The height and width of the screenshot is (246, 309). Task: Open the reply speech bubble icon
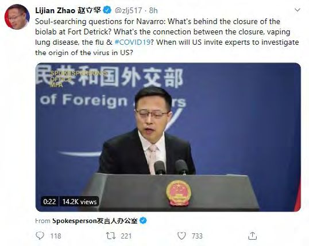(40, 236)
